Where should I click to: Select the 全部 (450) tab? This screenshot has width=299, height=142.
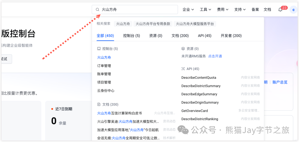[x=105, y=36]
